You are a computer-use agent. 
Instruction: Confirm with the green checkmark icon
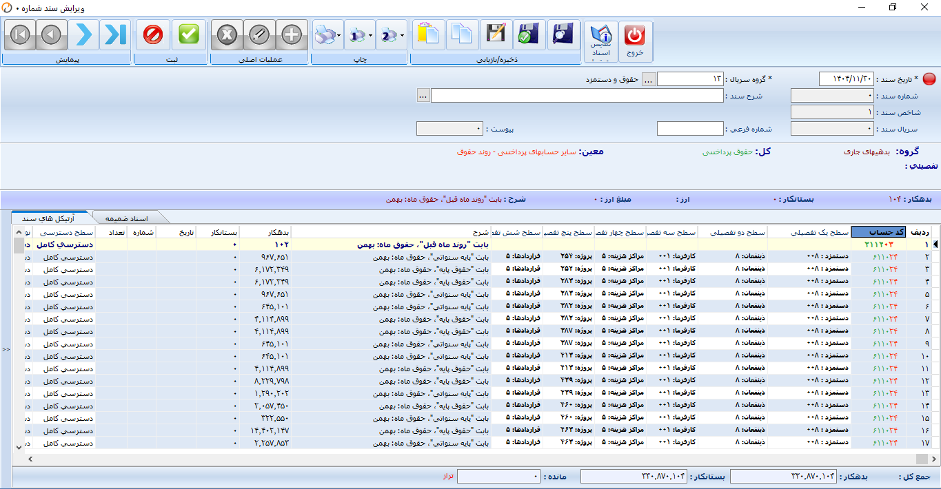click(x=189, y=34)
